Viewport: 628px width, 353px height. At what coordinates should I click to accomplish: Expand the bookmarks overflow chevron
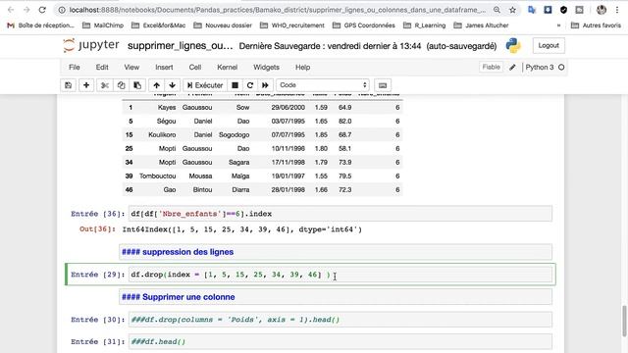tap(558, 25)
